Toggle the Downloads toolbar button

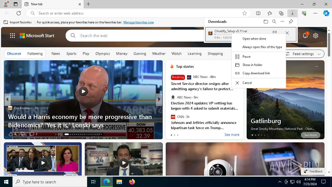(x=292, y=13)
